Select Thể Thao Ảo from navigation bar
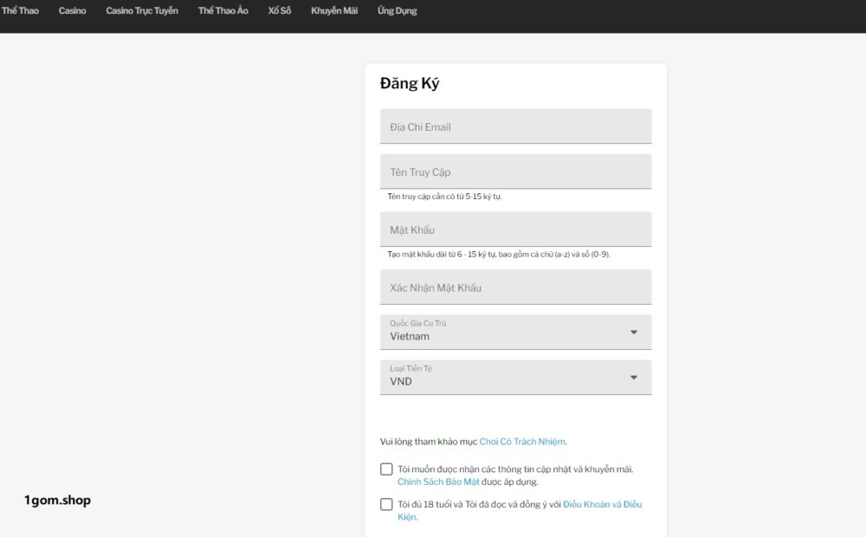Image resolution: width=866 pixels, height=537 pixels. click(x=223, y=11)
